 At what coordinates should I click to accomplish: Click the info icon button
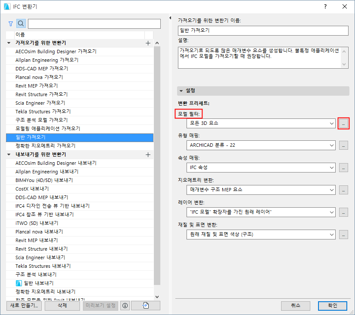[x=125, y=306]
